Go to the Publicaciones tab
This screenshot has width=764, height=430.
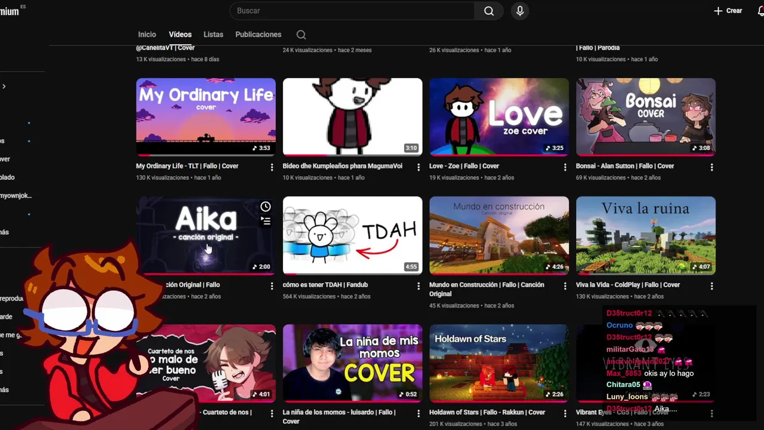pos(258,35)
